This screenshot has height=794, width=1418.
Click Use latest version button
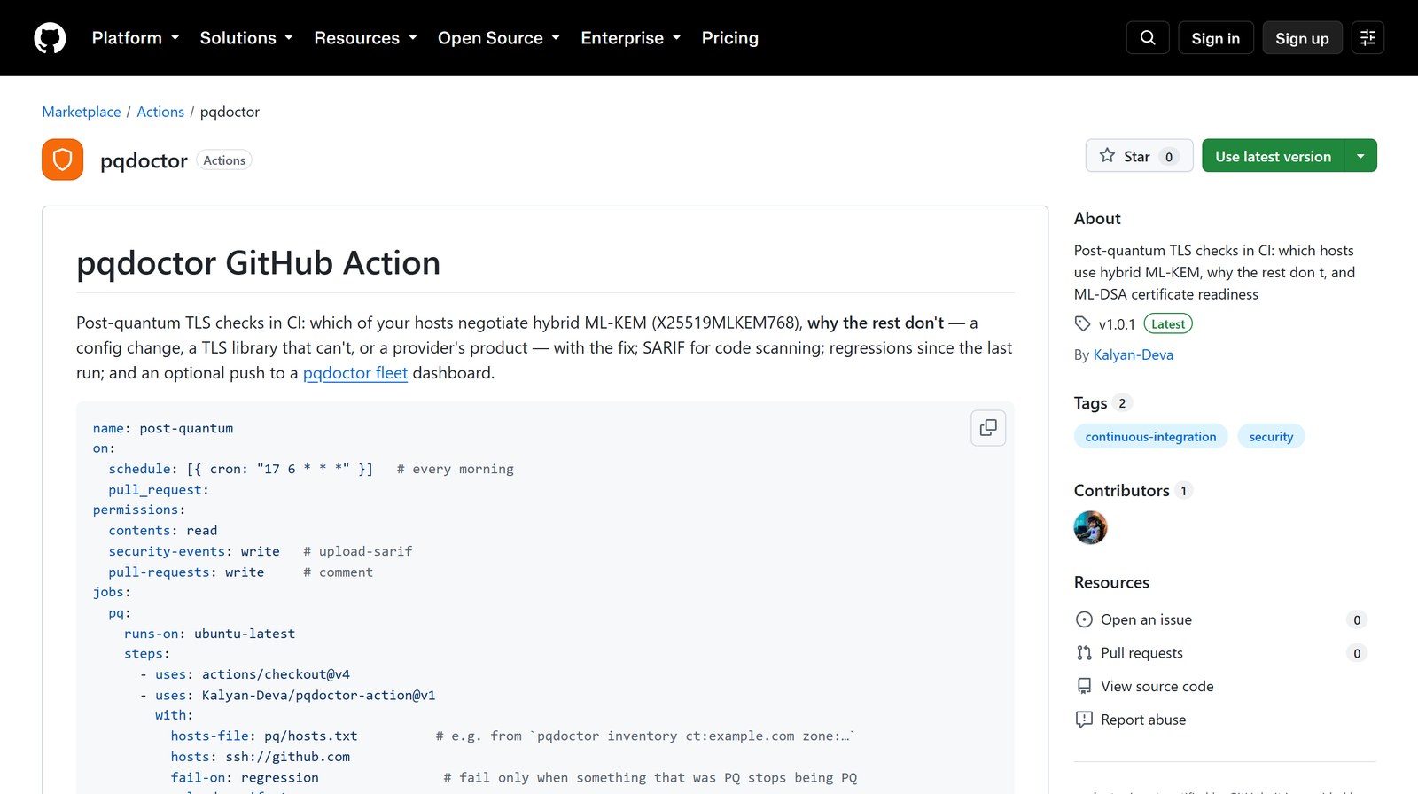click(x=1274, y=156)
